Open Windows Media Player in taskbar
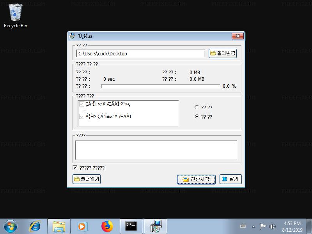 (x=82, y=226)
